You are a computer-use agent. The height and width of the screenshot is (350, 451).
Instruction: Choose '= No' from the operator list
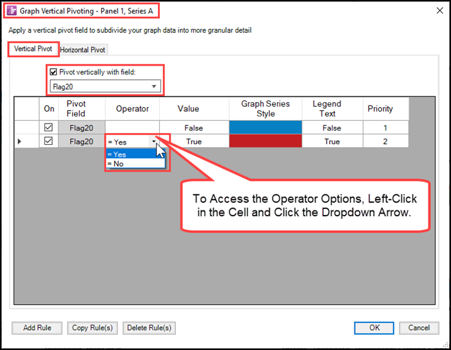tap(135, 163)
